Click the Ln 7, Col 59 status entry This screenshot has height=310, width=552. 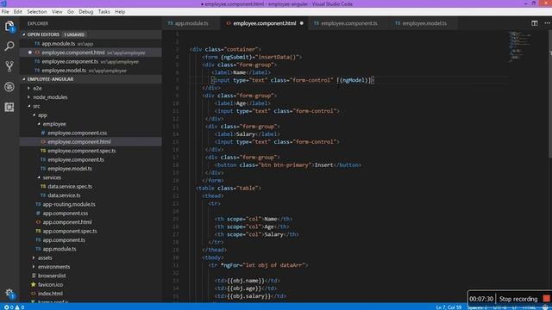[448, 307]
